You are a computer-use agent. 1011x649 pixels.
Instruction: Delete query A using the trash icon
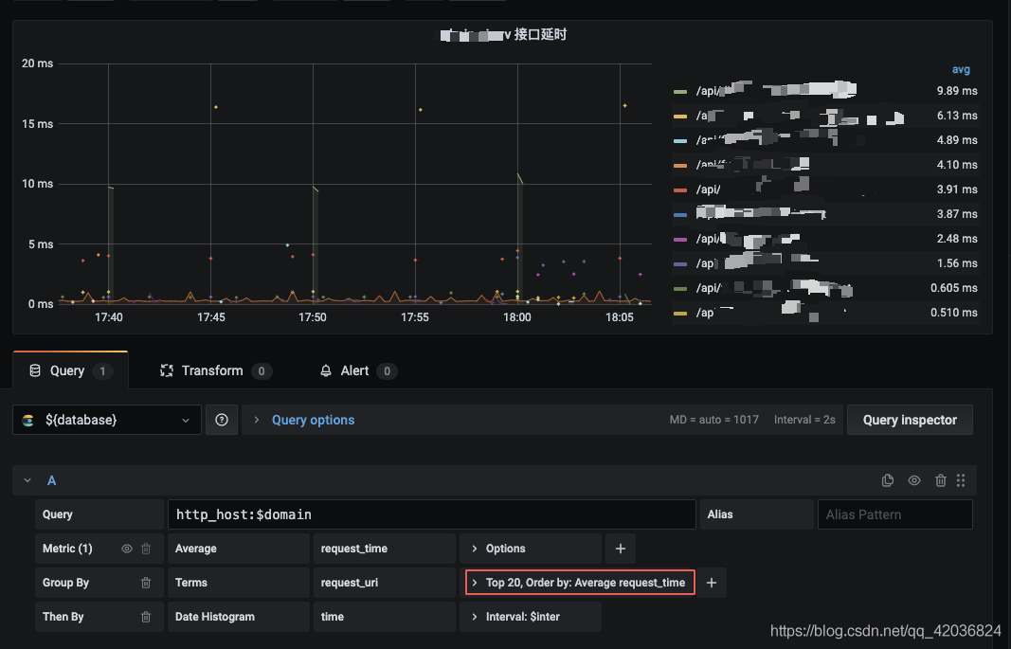[x=941, y=480]
